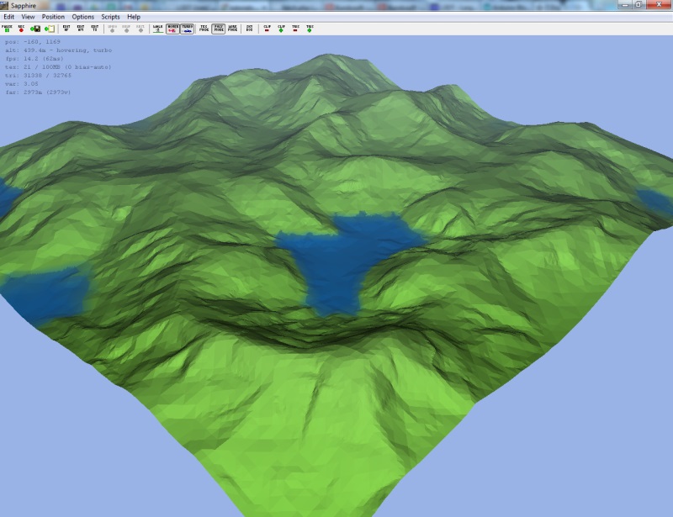This screenshot has height=517, width=673.
Task: Toggle WALK movement mode
Action: pos(157,28)
